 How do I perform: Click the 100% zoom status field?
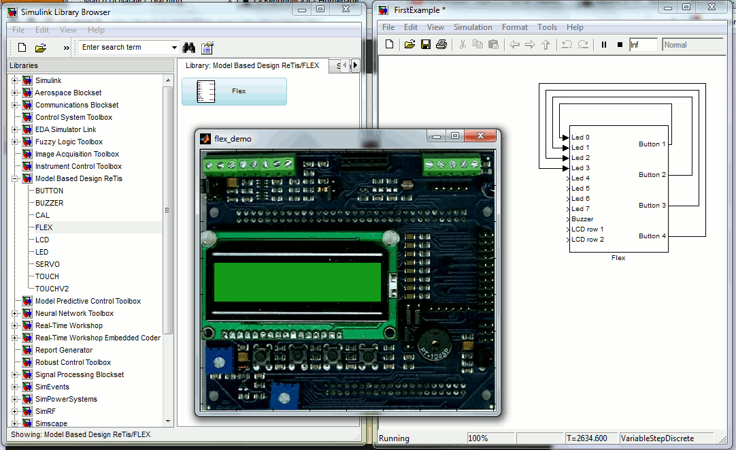click(490, 438)
